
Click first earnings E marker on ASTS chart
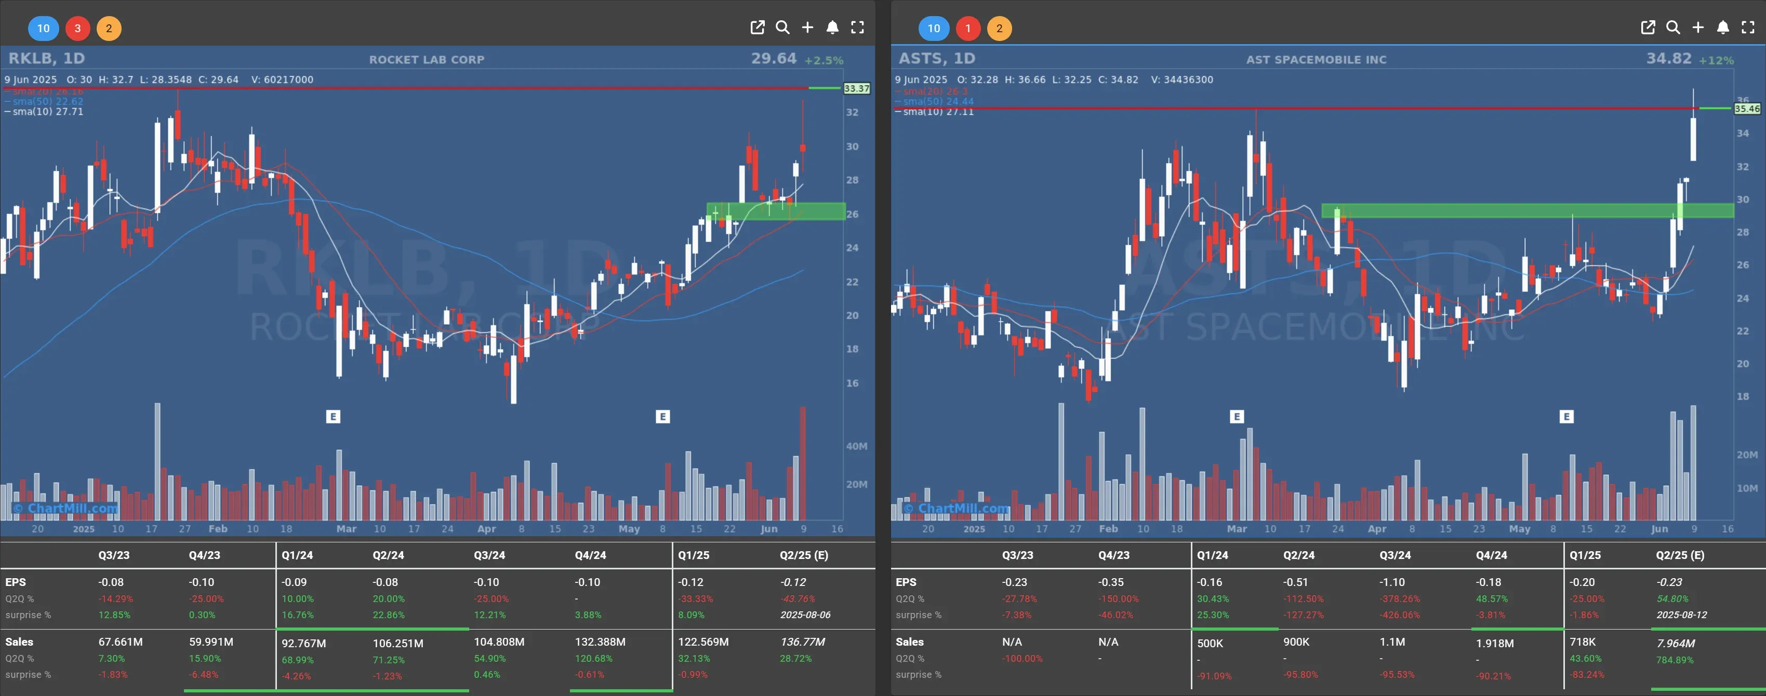(x=1237, y=416)
